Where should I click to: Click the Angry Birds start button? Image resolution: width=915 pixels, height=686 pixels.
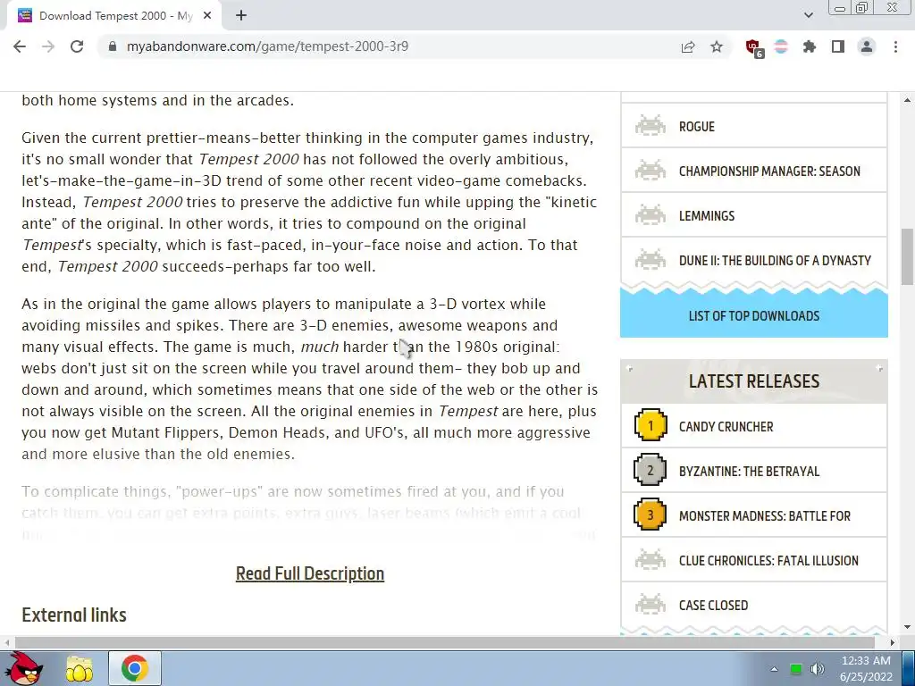(23, 668)
